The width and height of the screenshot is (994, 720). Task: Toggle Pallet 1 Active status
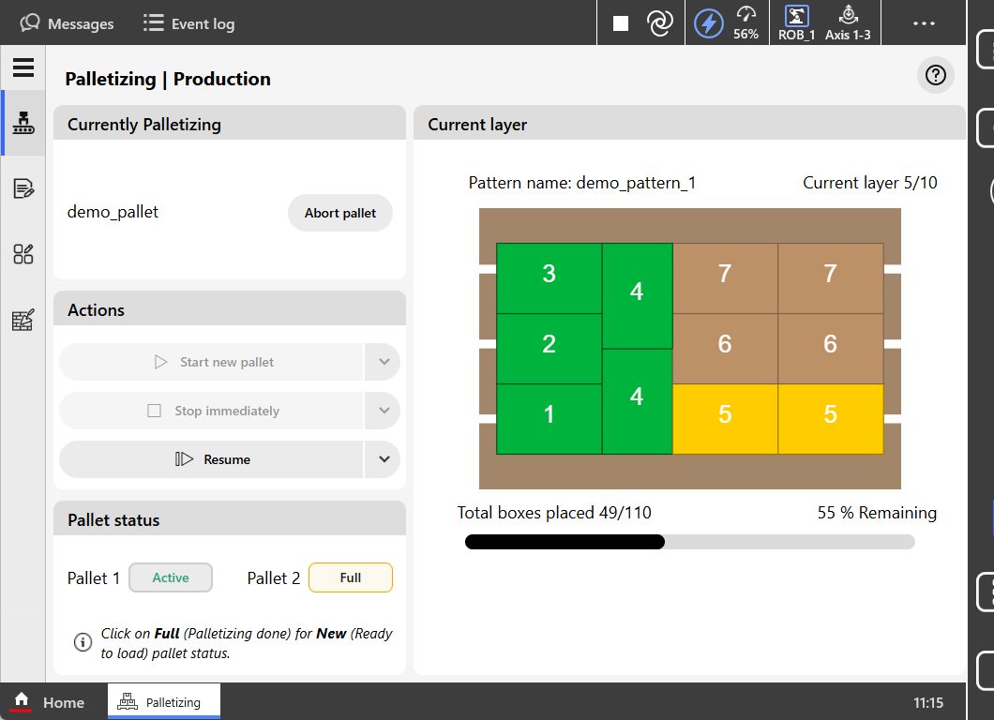coord(171,577)
